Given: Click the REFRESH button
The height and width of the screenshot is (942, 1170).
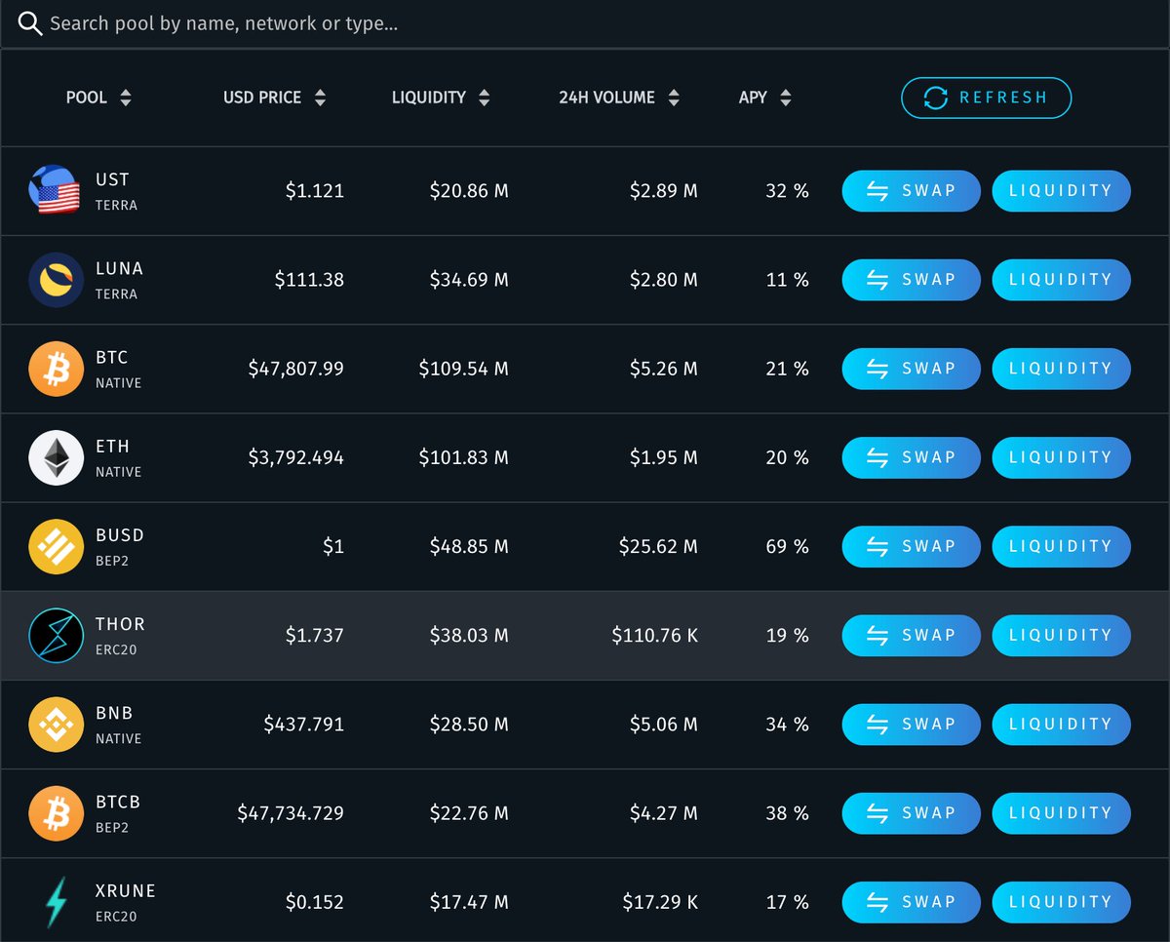Looking at the screenshot, I should (986, 98).
